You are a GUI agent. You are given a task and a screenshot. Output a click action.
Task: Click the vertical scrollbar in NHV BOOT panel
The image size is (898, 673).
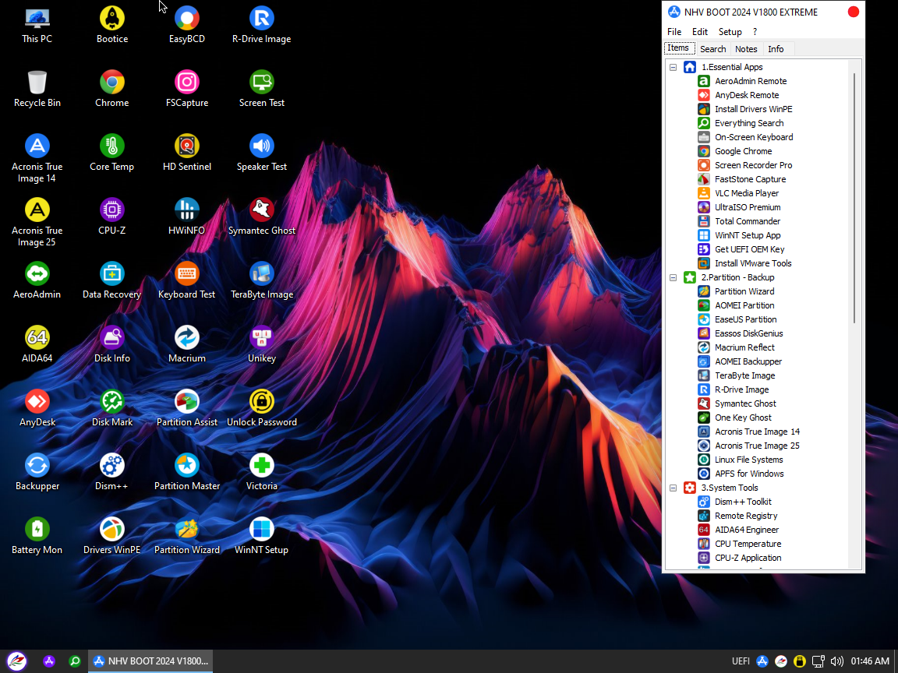click(x=854, y=197)
